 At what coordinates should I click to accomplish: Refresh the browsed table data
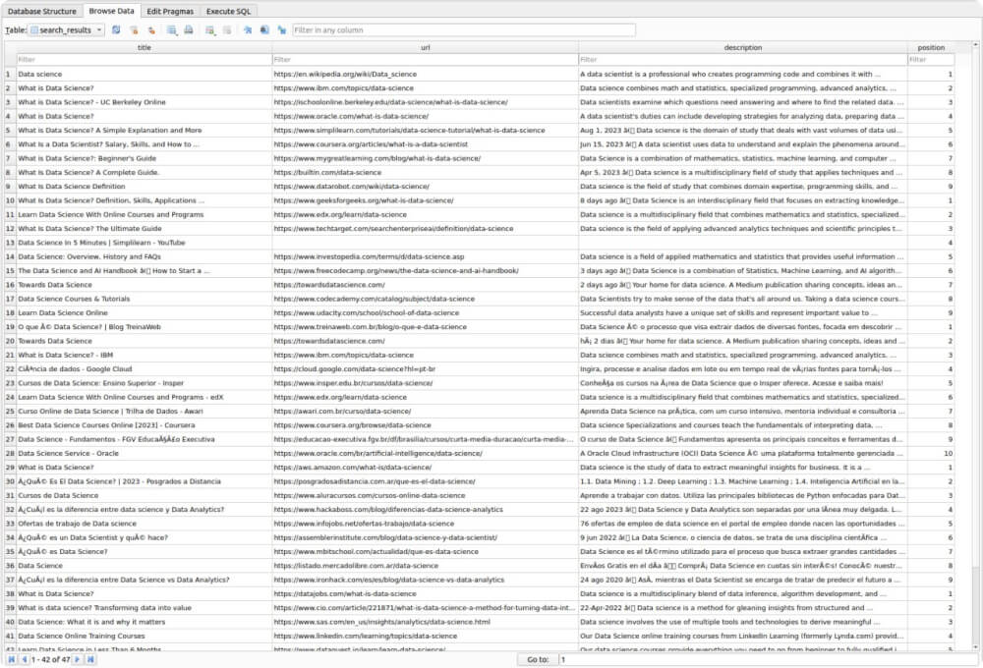(x=116, y=30)
